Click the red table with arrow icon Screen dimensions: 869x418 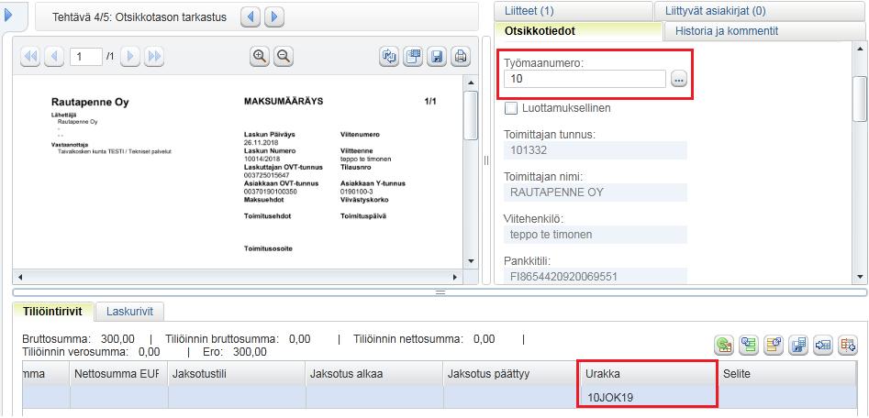coord(848,346)
